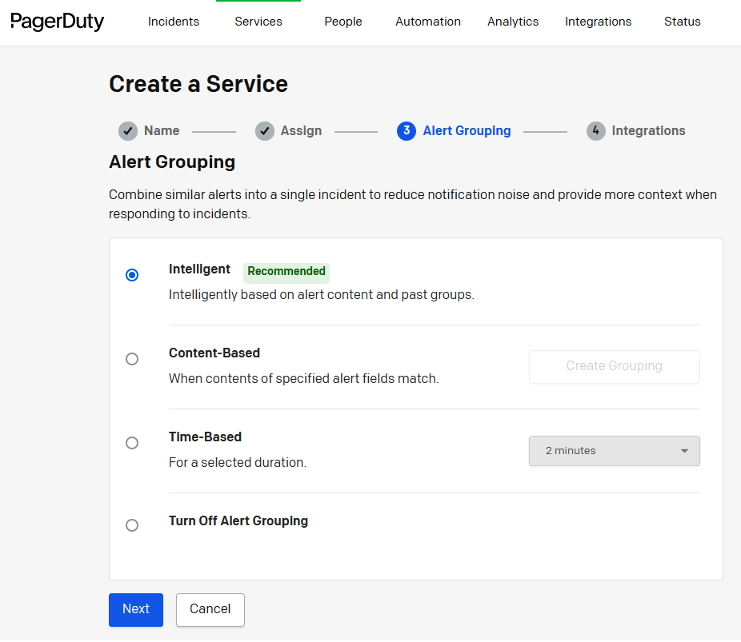Click the Name step checkmark icon
741x642 pixels.
pyautogui.click(x=128, y=131)
